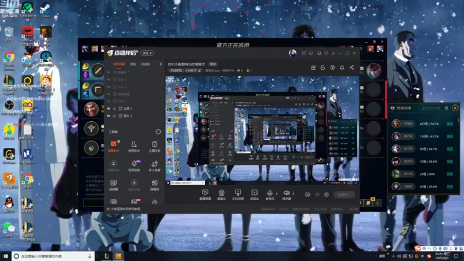Edit the 英雄联盟 · 大神教学 category selector
Image resolution: width=464 pixels, height=261 pixels.
tap(185, 70)
